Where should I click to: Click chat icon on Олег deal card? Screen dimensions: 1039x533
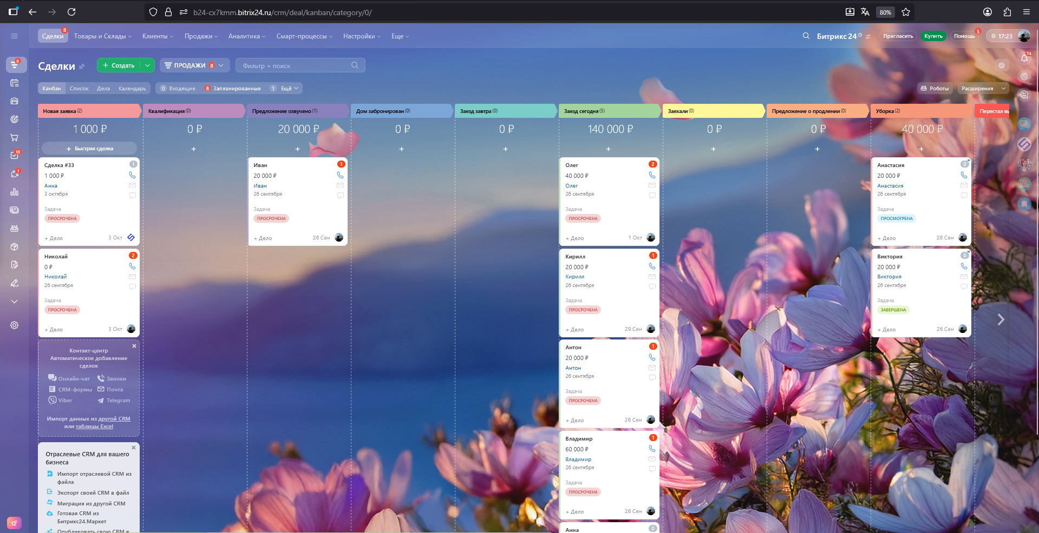pos(652,196)
